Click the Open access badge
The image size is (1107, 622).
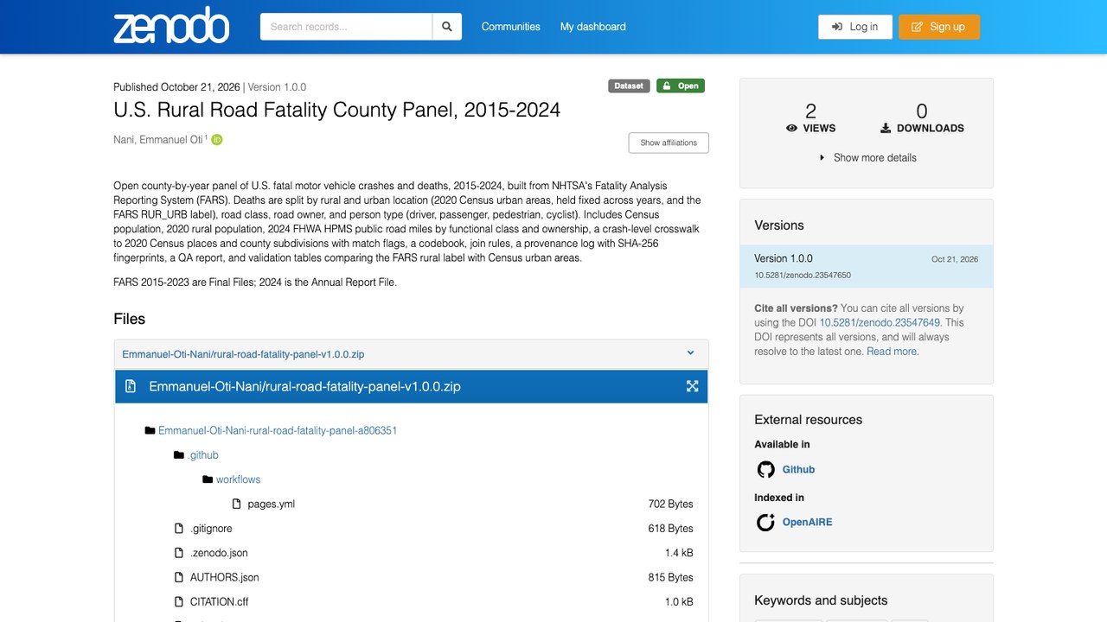(681, 86)
